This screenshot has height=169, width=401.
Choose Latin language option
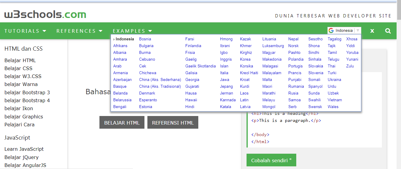(244, 100)
